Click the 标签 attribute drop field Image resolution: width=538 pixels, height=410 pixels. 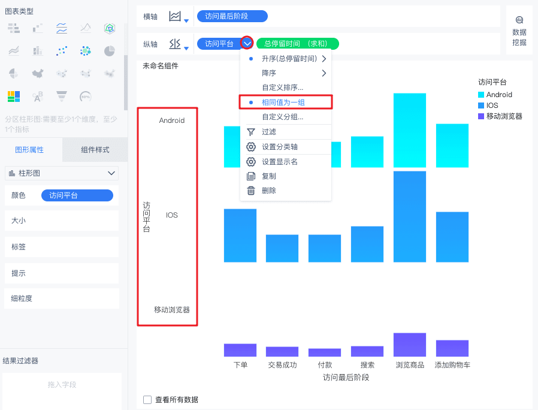(x=62, y=247)
